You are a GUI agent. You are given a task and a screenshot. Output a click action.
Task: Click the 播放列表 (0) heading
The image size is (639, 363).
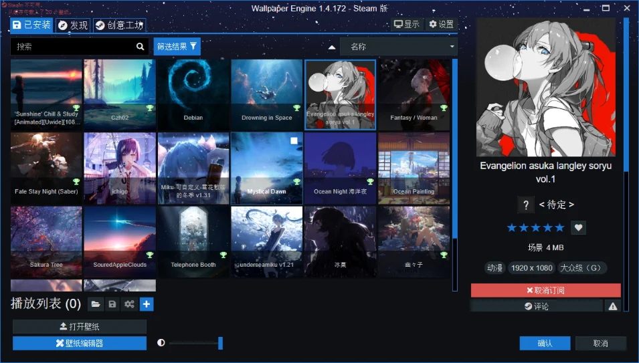pos(45,304)
